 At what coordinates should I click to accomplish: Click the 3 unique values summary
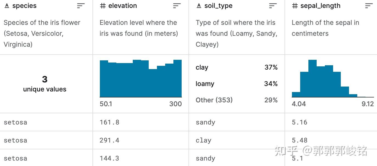click(x=45, y=84)
